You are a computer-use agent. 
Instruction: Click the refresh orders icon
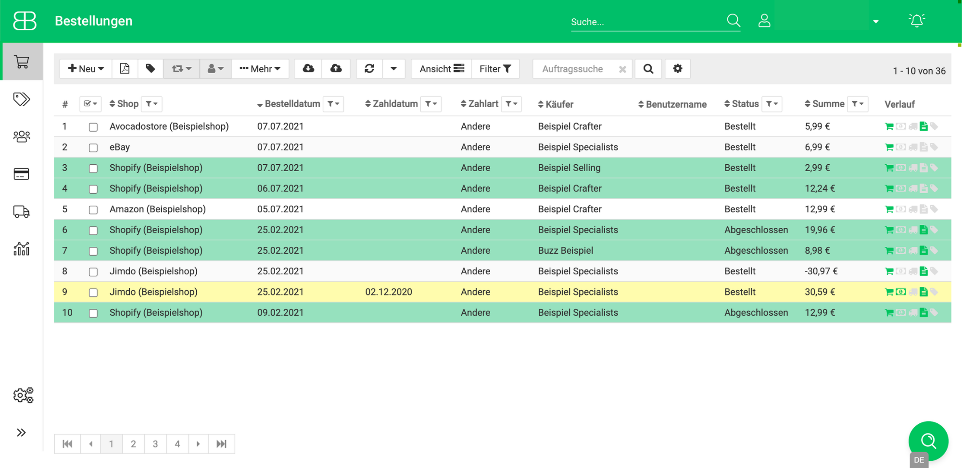click(x=369, y=69)
